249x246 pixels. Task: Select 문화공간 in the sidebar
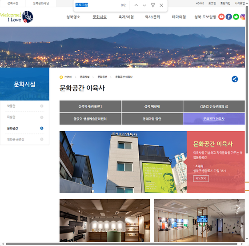click(x=12, y=128)
